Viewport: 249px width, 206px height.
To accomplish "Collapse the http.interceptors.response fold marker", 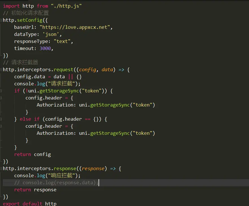I will click(1, 169).
